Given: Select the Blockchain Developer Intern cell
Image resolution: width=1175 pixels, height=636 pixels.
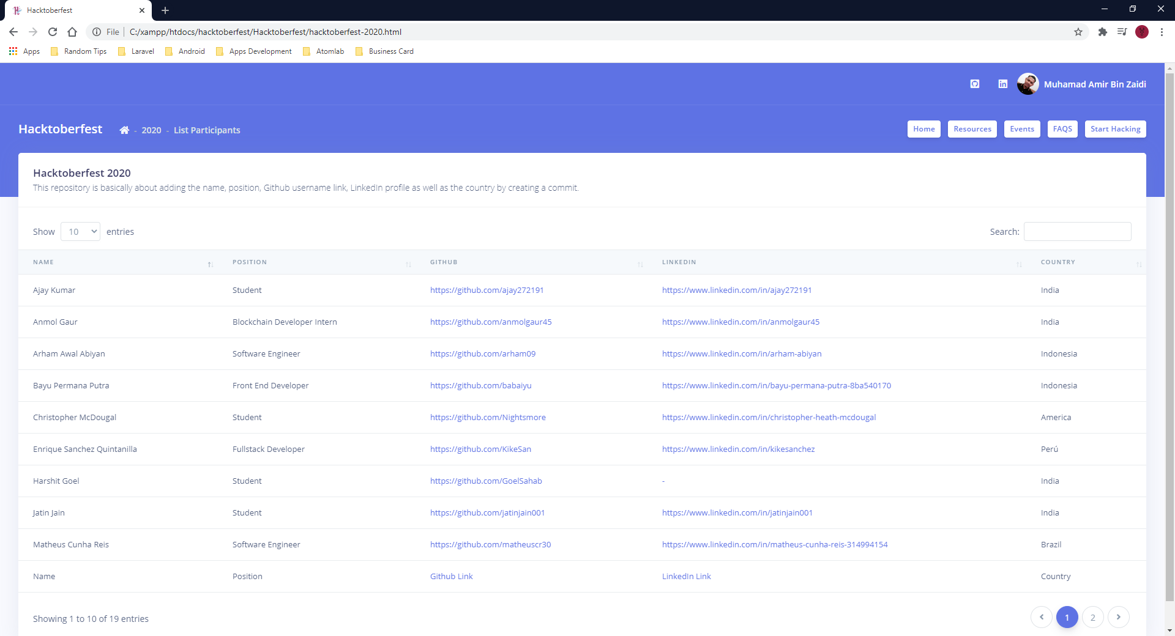Looking at the screenshot, I should coord(285,322).
